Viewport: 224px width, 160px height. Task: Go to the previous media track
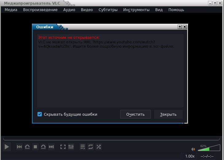pos(19,147)
